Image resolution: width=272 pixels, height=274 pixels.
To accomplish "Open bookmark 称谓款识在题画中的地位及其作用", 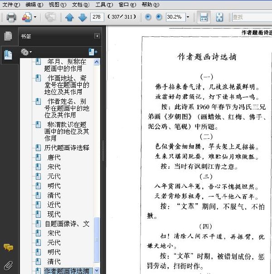I will (x=67, y=132).
